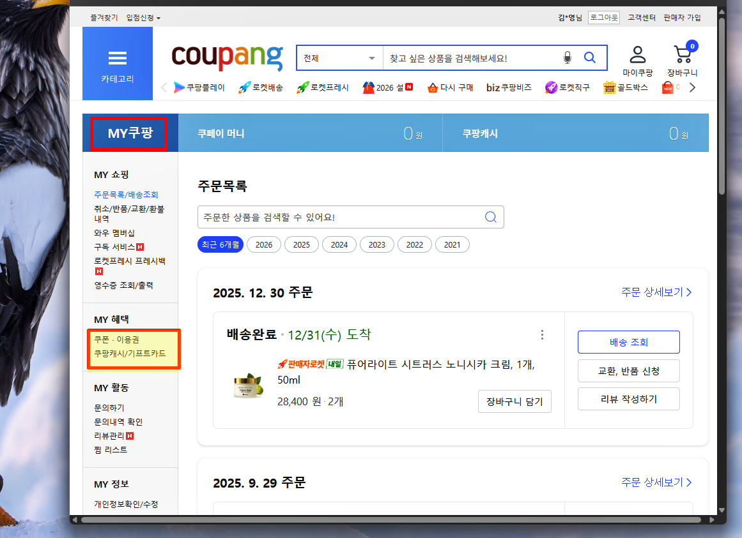Expand the 입점신청 dropdown
The height and width of the screenshot is (538, 742).
point(143,18)
